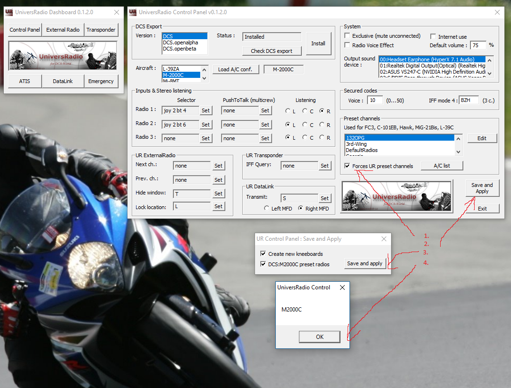Viewport: 511px width, 388px height.
Task: Select Radio 3 listening Center
Action: [305, 137]
